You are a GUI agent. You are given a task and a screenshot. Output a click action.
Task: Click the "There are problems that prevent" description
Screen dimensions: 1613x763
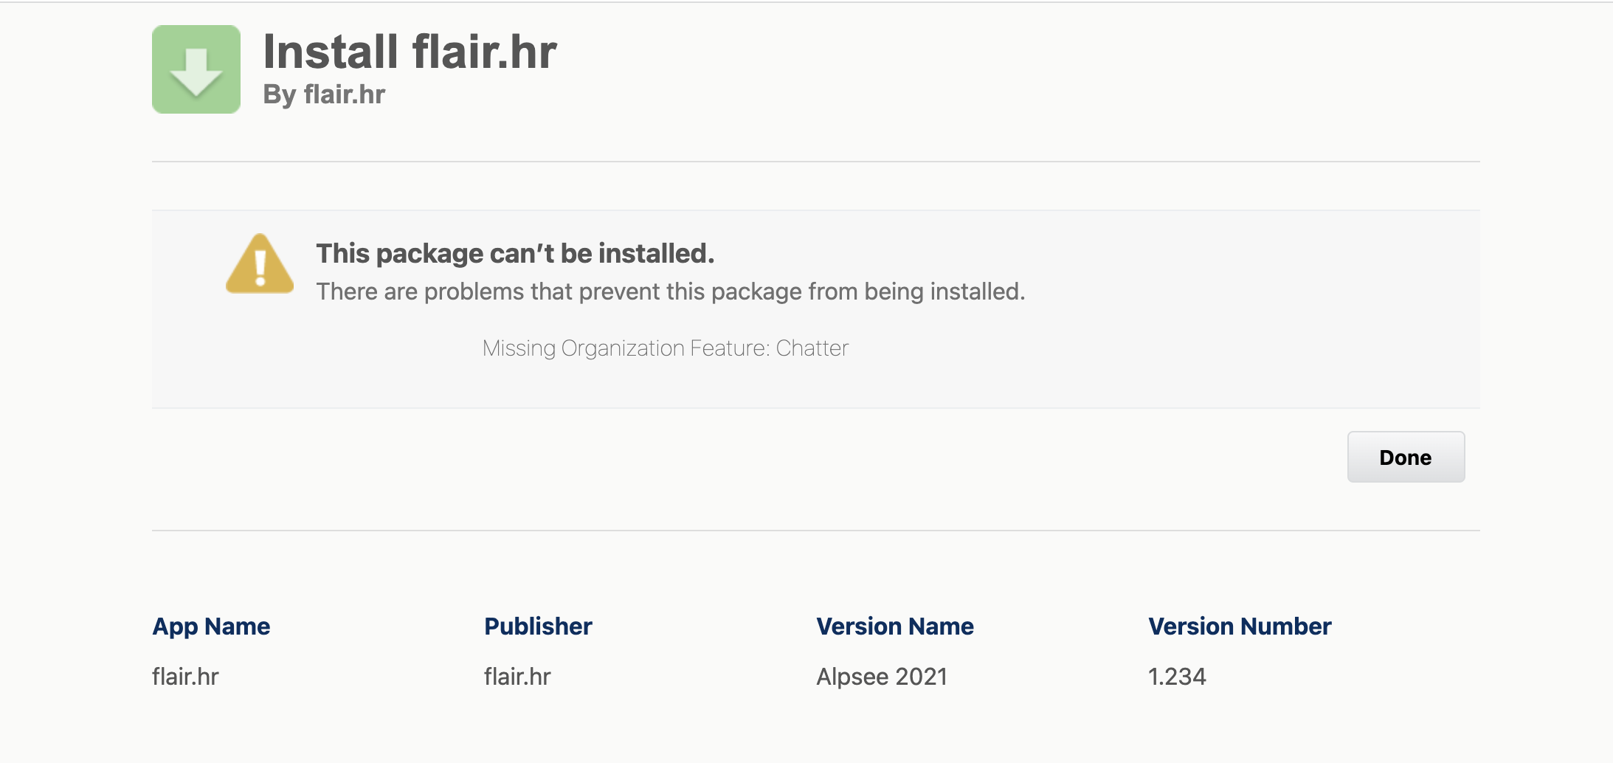click(670, 291)
